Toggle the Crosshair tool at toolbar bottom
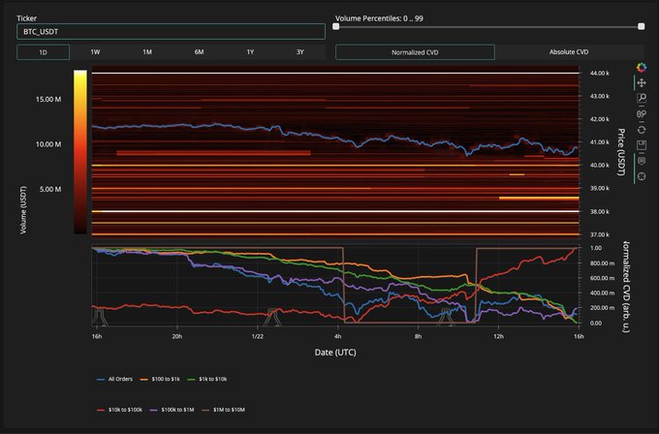Image resolution: width=659 pixels, height=434 pixels. [641, 176]
